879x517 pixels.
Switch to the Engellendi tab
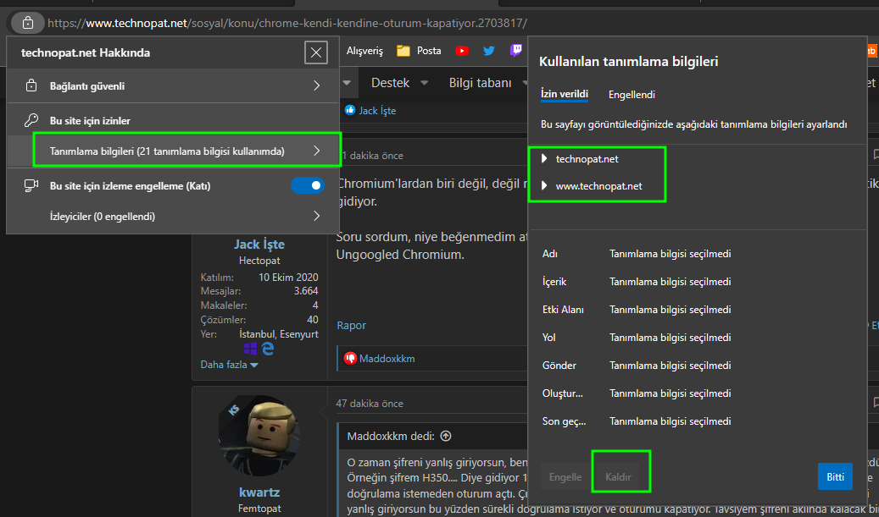coord(631,95)
